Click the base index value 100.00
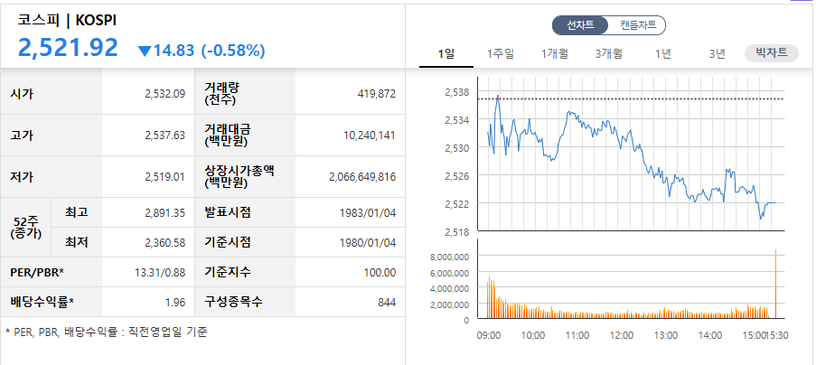Image resolution: width=816 pixels, height=365 pixels. point(380,273)
